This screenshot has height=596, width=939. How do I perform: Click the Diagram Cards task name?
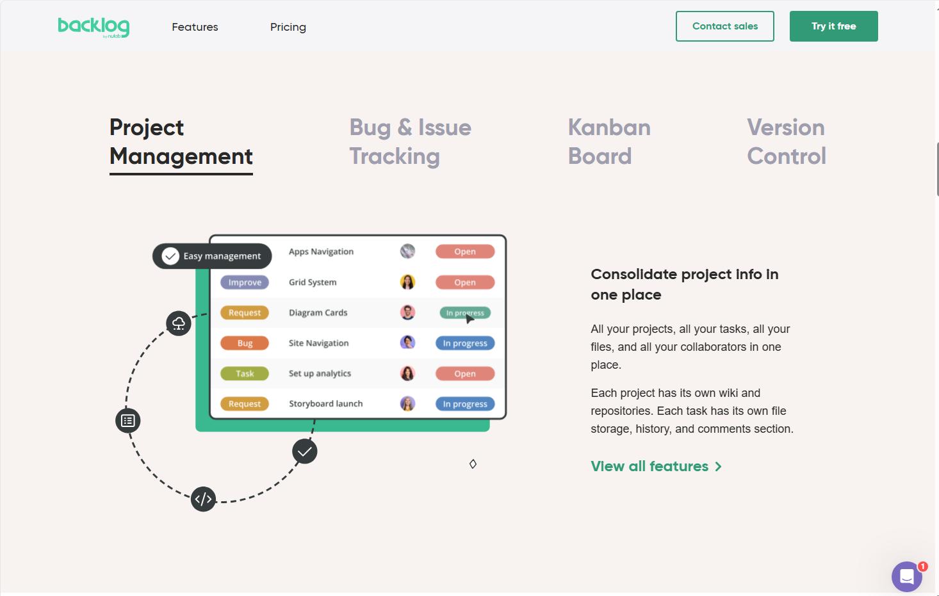tap(318, 312)
